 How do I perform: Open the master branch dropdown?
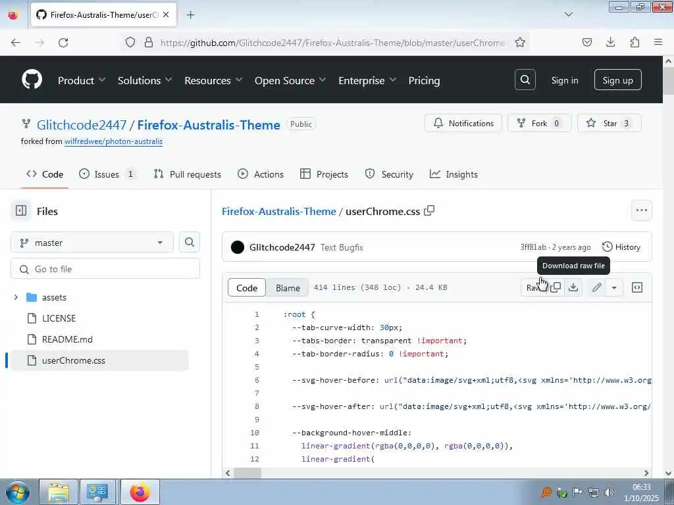tap(92, 243)
